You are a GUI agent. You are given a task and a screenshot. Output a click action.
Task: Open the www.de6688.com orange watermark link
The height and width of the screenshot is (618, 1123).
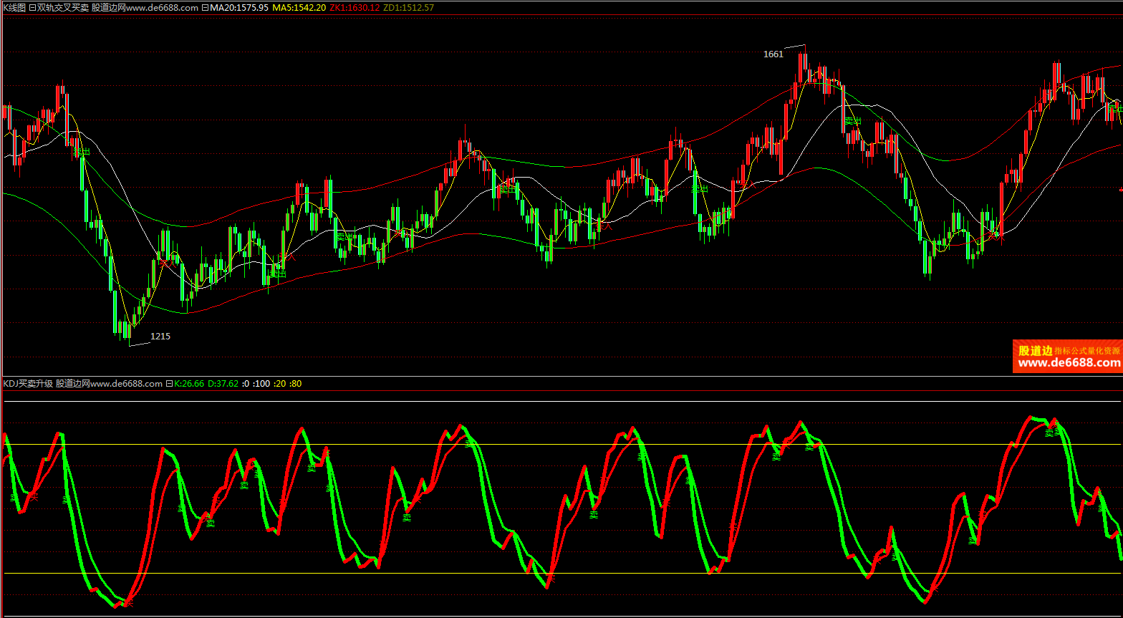tap(1068, 363)
